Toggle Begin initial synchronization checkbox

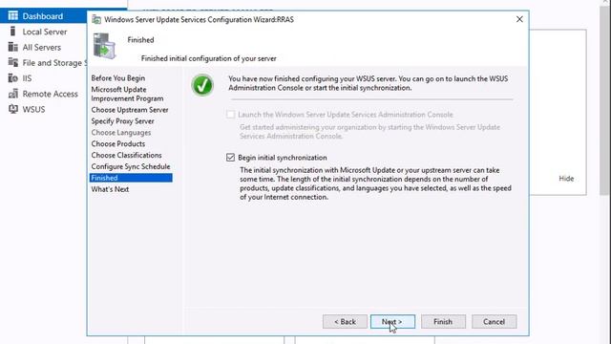pos(230,157)
